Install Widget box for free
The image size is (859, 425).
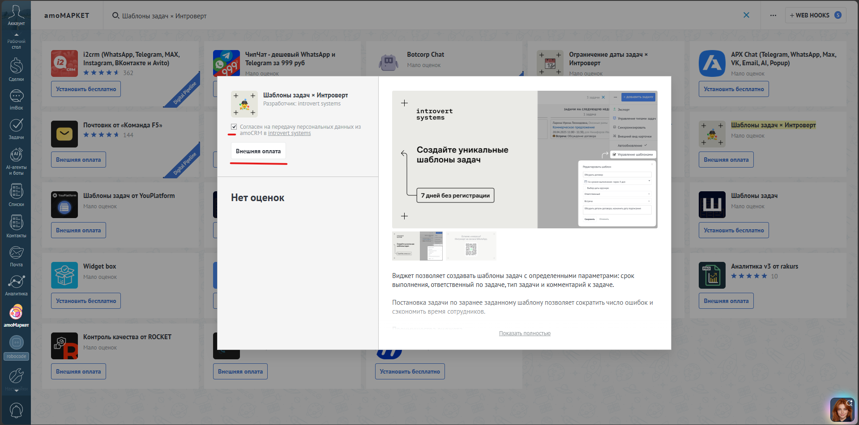(86, 301)
